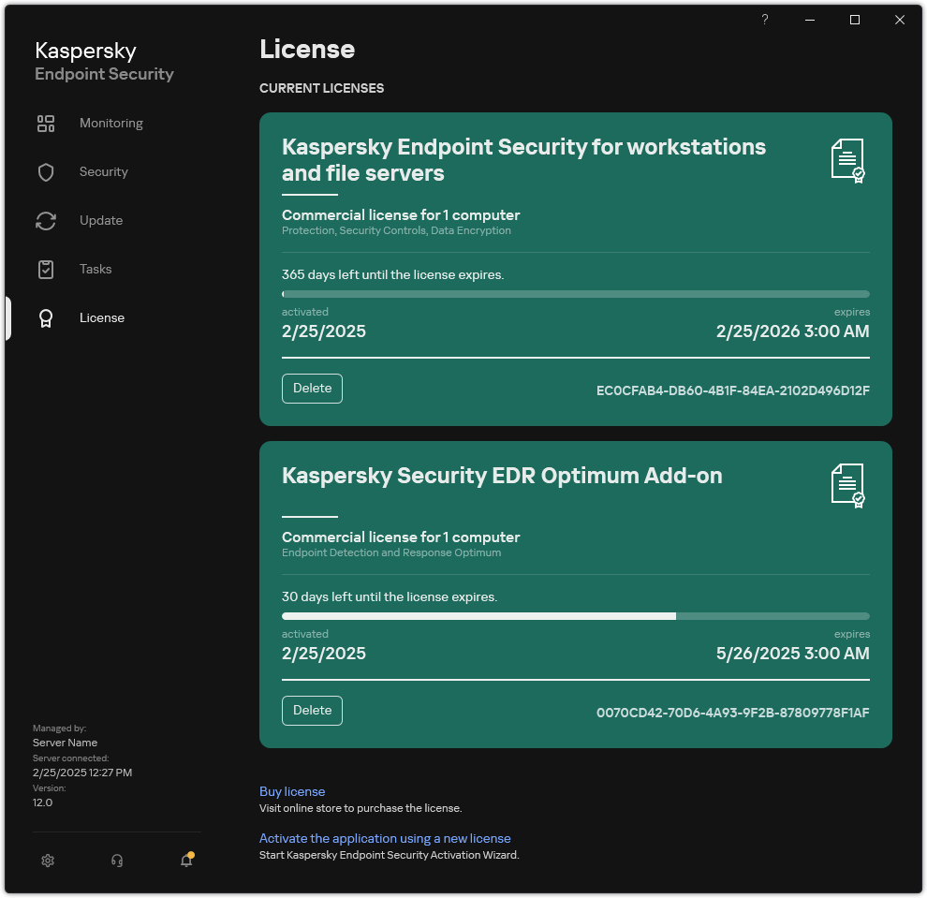Image resolution: width=927 pixels, height=898 pixels.
Task: Delete the EDR Optimum Add-on license
Action: coord(312,710)
